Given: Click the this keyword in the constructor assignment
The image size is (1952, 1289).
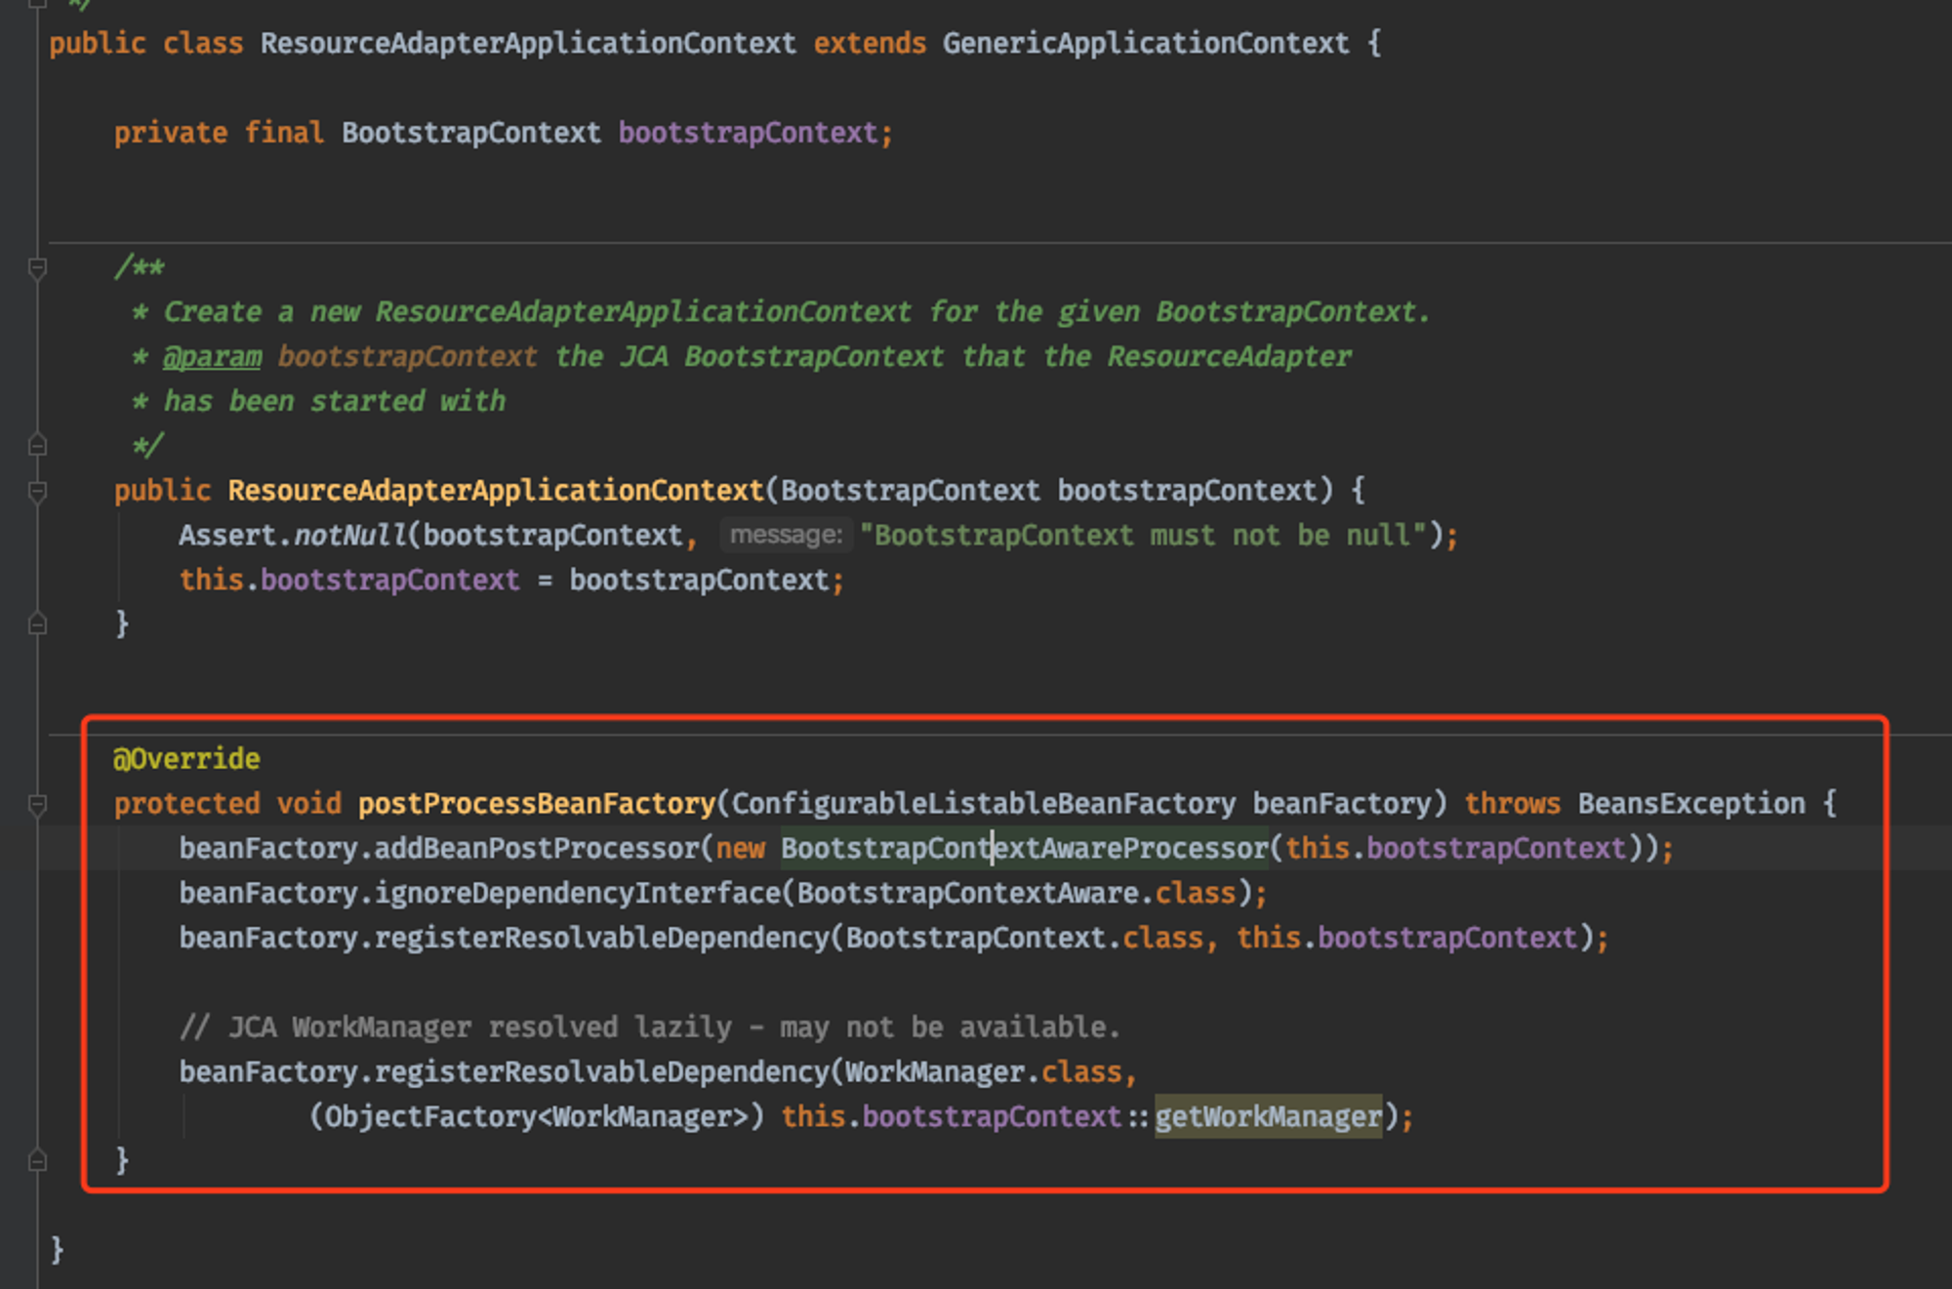Looking at the screenshot, I should coord(211,581).
